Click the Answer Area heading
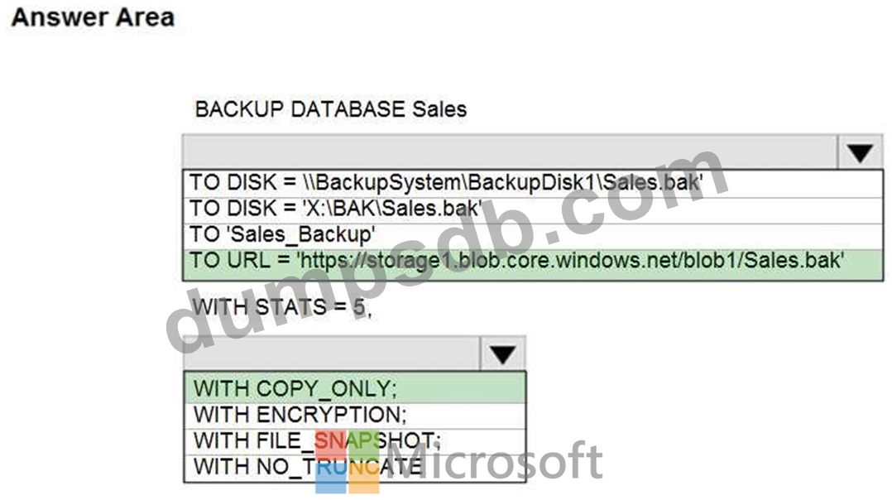The image size is (892, 500). pyautogui.click(x=93, y=17)
